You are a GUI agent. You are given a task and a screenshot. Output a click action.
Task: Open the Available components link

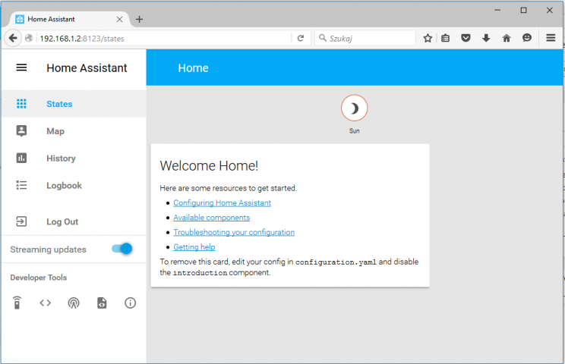point(212,218)
